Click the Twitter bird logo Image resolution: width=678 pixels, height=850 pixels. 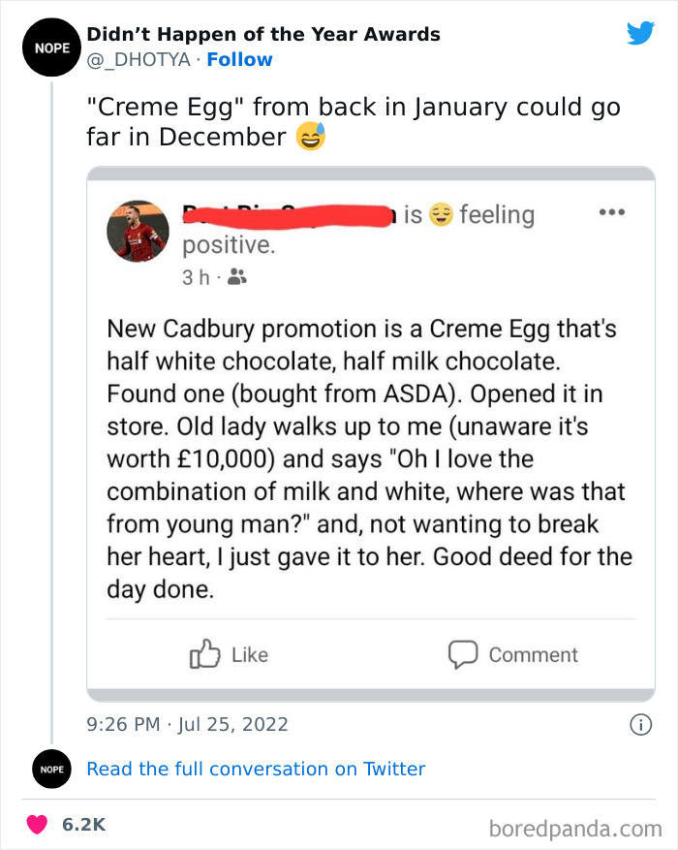(640, 34)
